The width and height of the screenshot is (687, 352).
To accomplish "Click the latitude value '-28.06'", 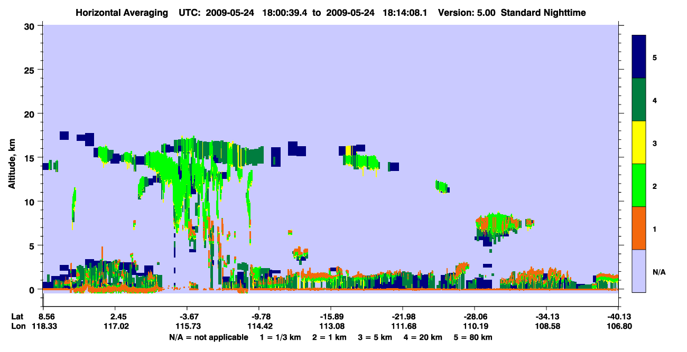I will click(x=475, y=317).
